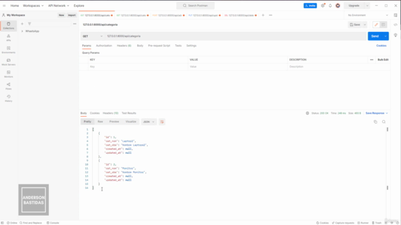
Task: Open the hamburger menu at top left
Action: pyautogui.click(x=4, y=6)
